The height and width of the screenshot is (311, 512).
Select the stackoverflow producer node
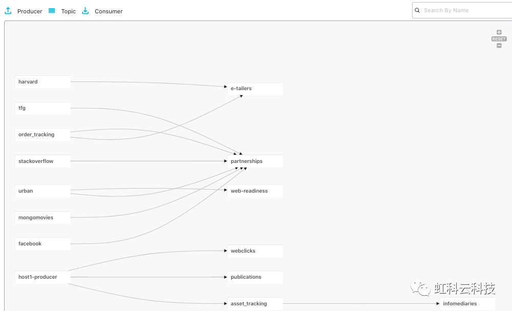(x=43, y=161)
